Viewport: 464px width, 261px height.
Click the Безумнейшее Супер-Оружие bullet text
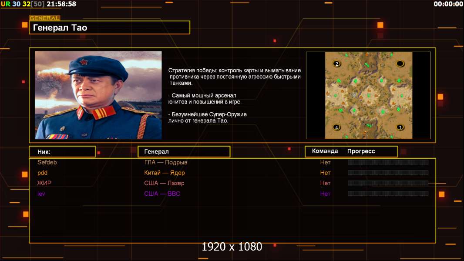coord(208,117)
